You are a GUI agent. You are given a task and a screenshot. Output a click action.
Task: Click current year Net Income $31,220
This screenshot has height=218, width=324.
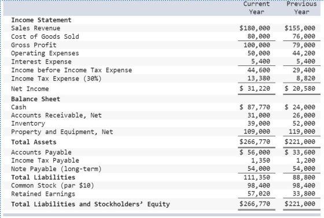pos(255,88)
